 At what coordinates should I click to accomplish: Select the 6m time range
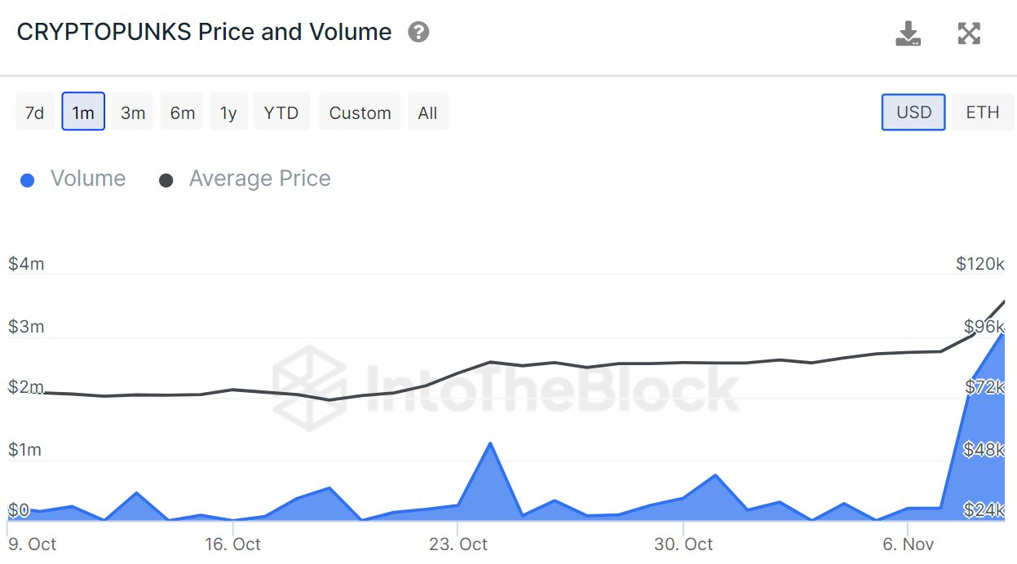[183, 112]
